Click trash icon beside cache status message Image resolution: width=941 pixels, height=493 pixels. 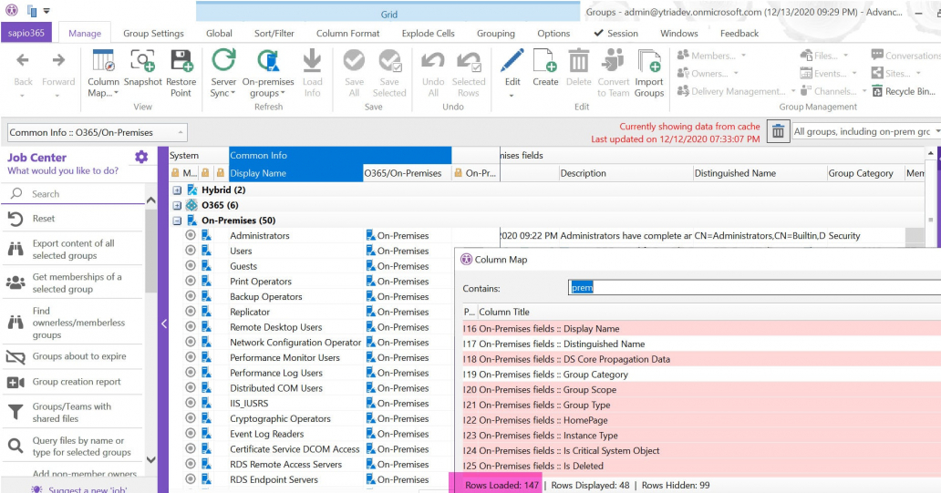[778, 131]
